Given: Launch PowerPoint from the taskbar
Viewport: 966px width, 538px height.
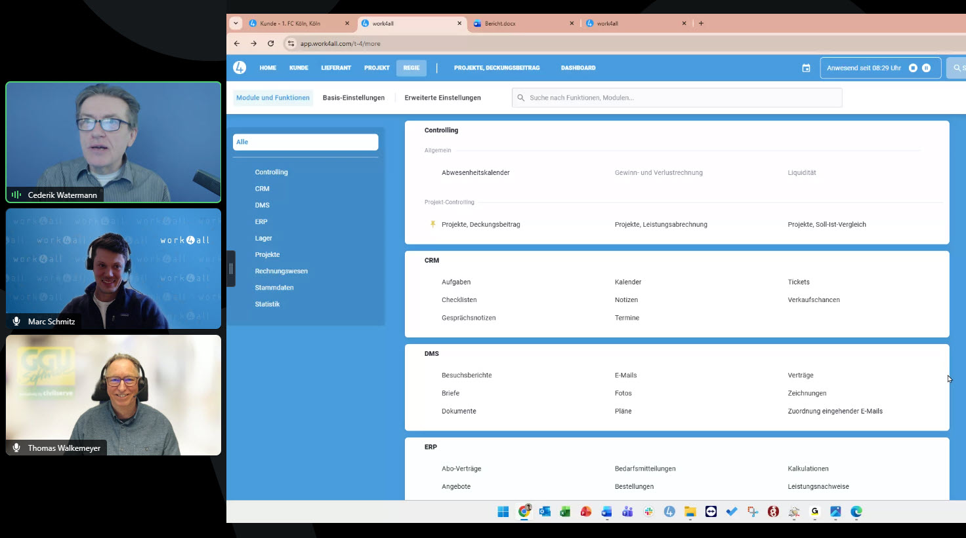Looking at the screenshot, I should point(586,512).
